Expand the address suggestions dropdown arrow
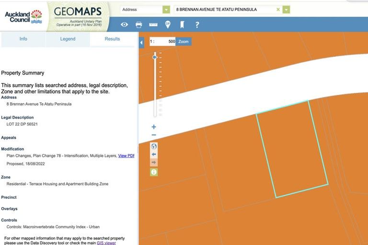 286,10
